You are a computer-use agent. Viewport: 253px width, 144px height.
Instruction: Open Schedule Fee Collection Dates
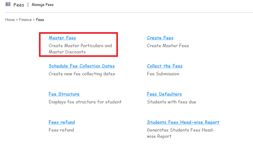pos(82,66)
